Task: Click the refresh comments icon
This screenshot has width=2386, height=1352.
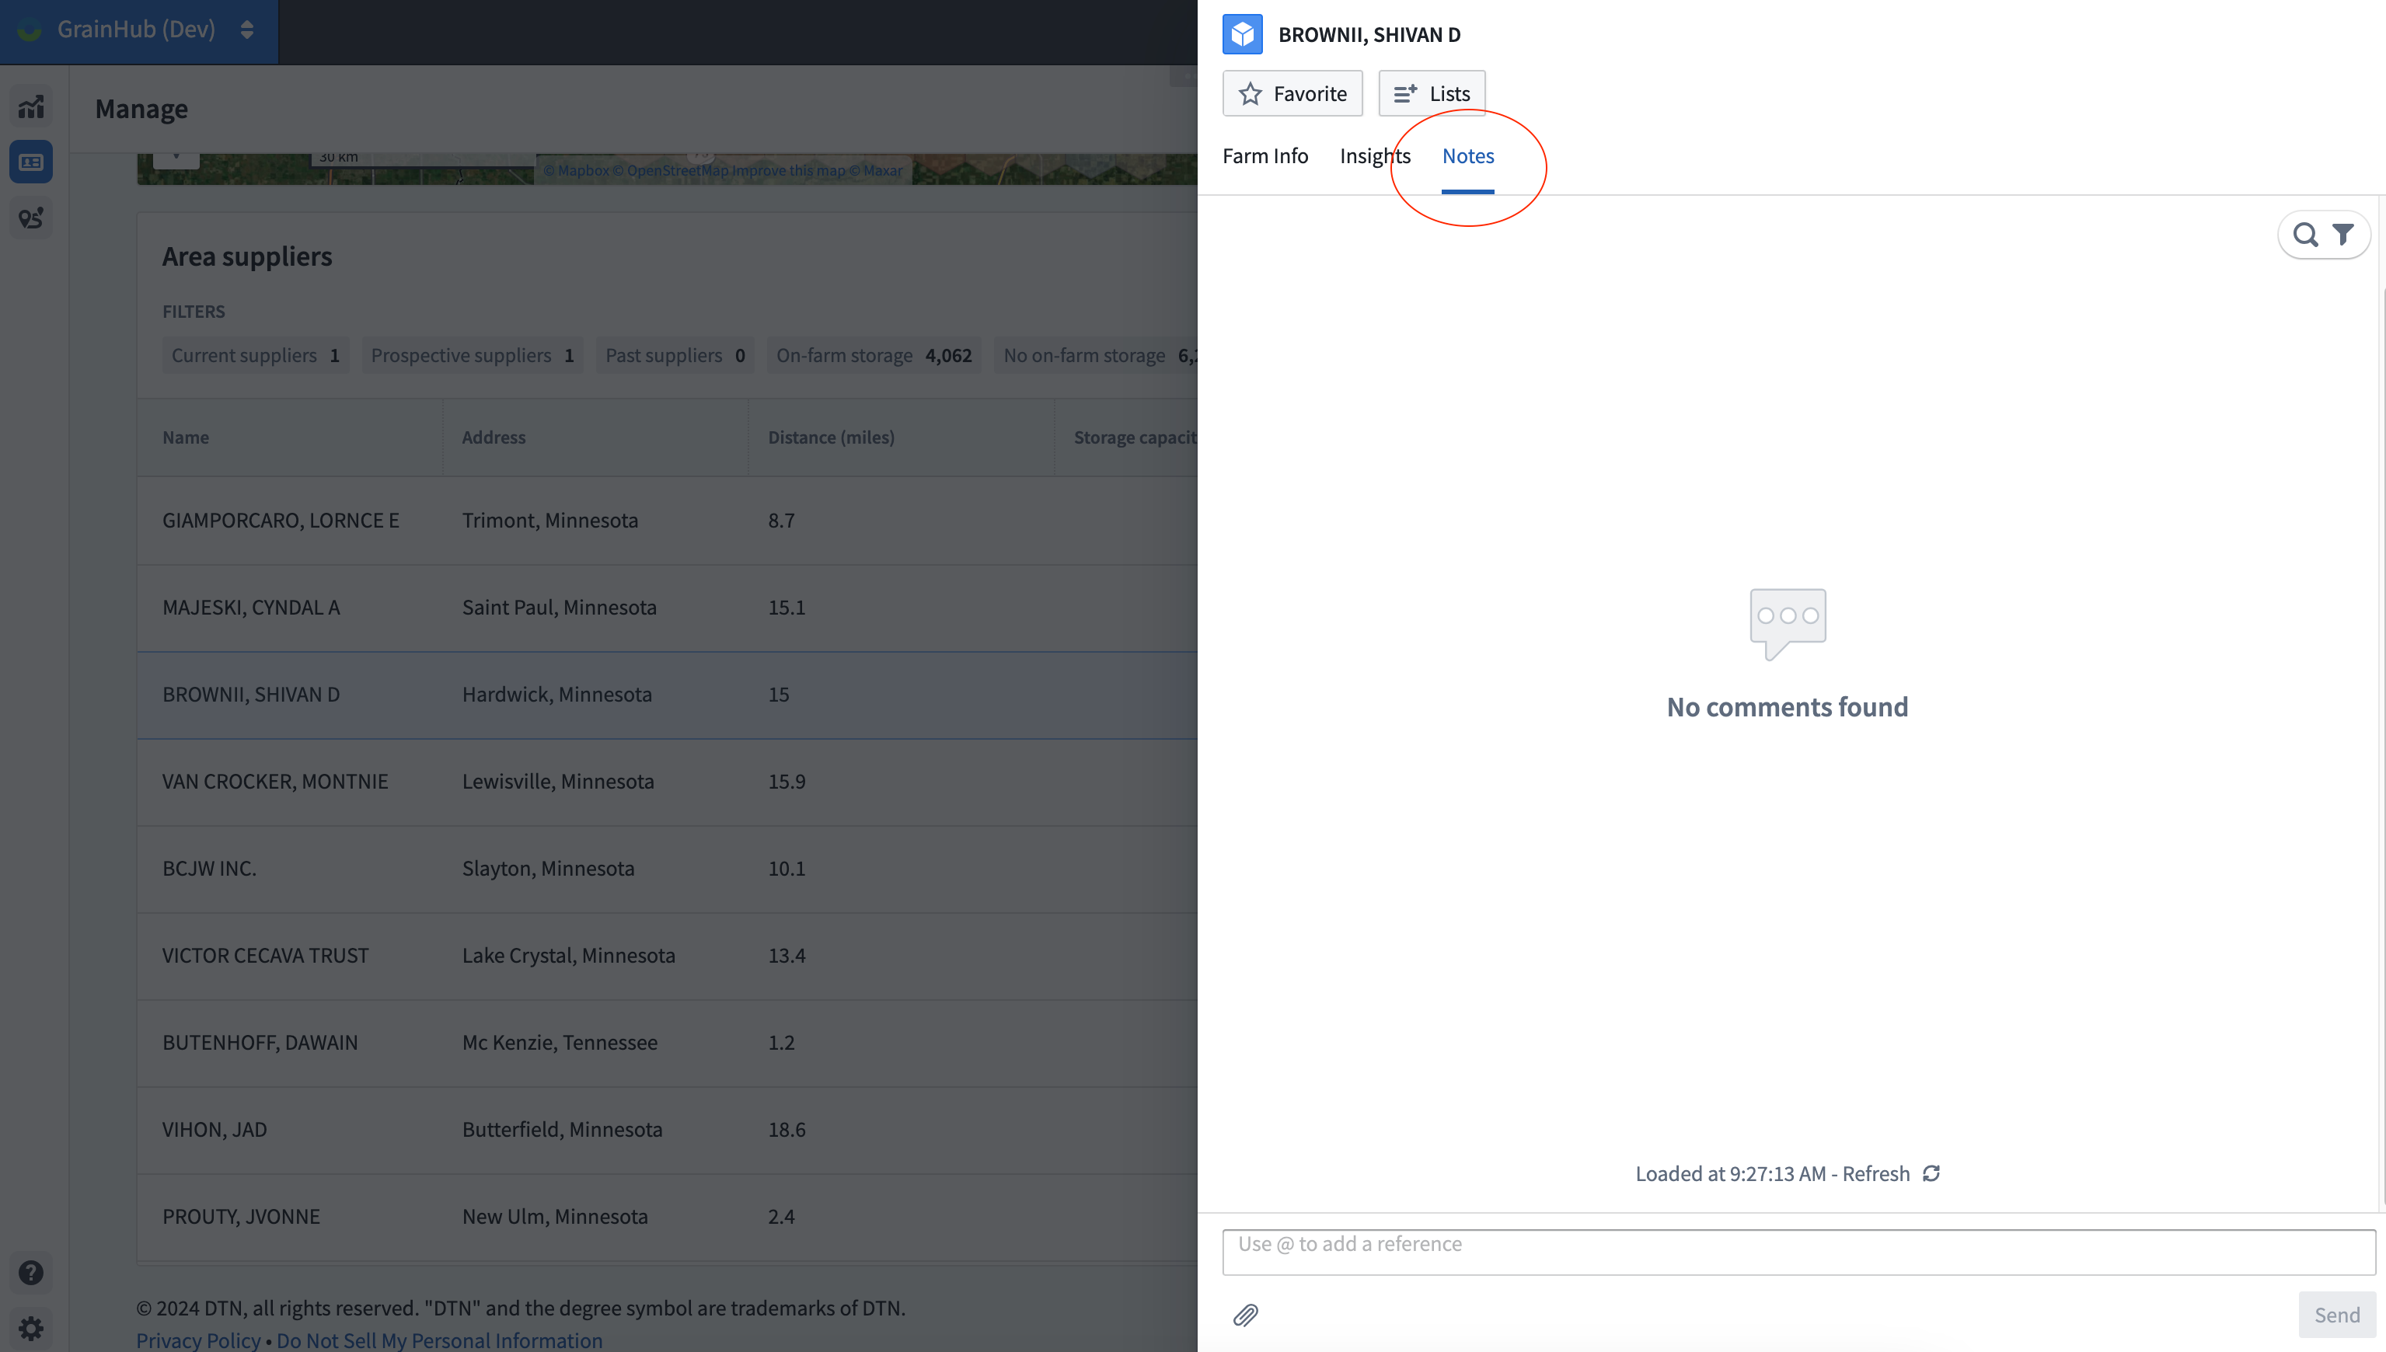Action: tap(1932, 1174)
